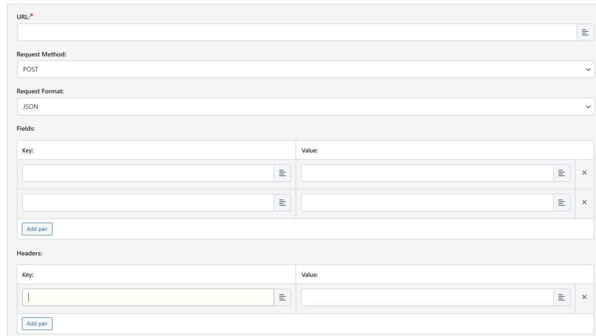596x336 pixels.
Task: Select the Value input in second Fields row
Action: pyautogui.click(x=428, y=202)
